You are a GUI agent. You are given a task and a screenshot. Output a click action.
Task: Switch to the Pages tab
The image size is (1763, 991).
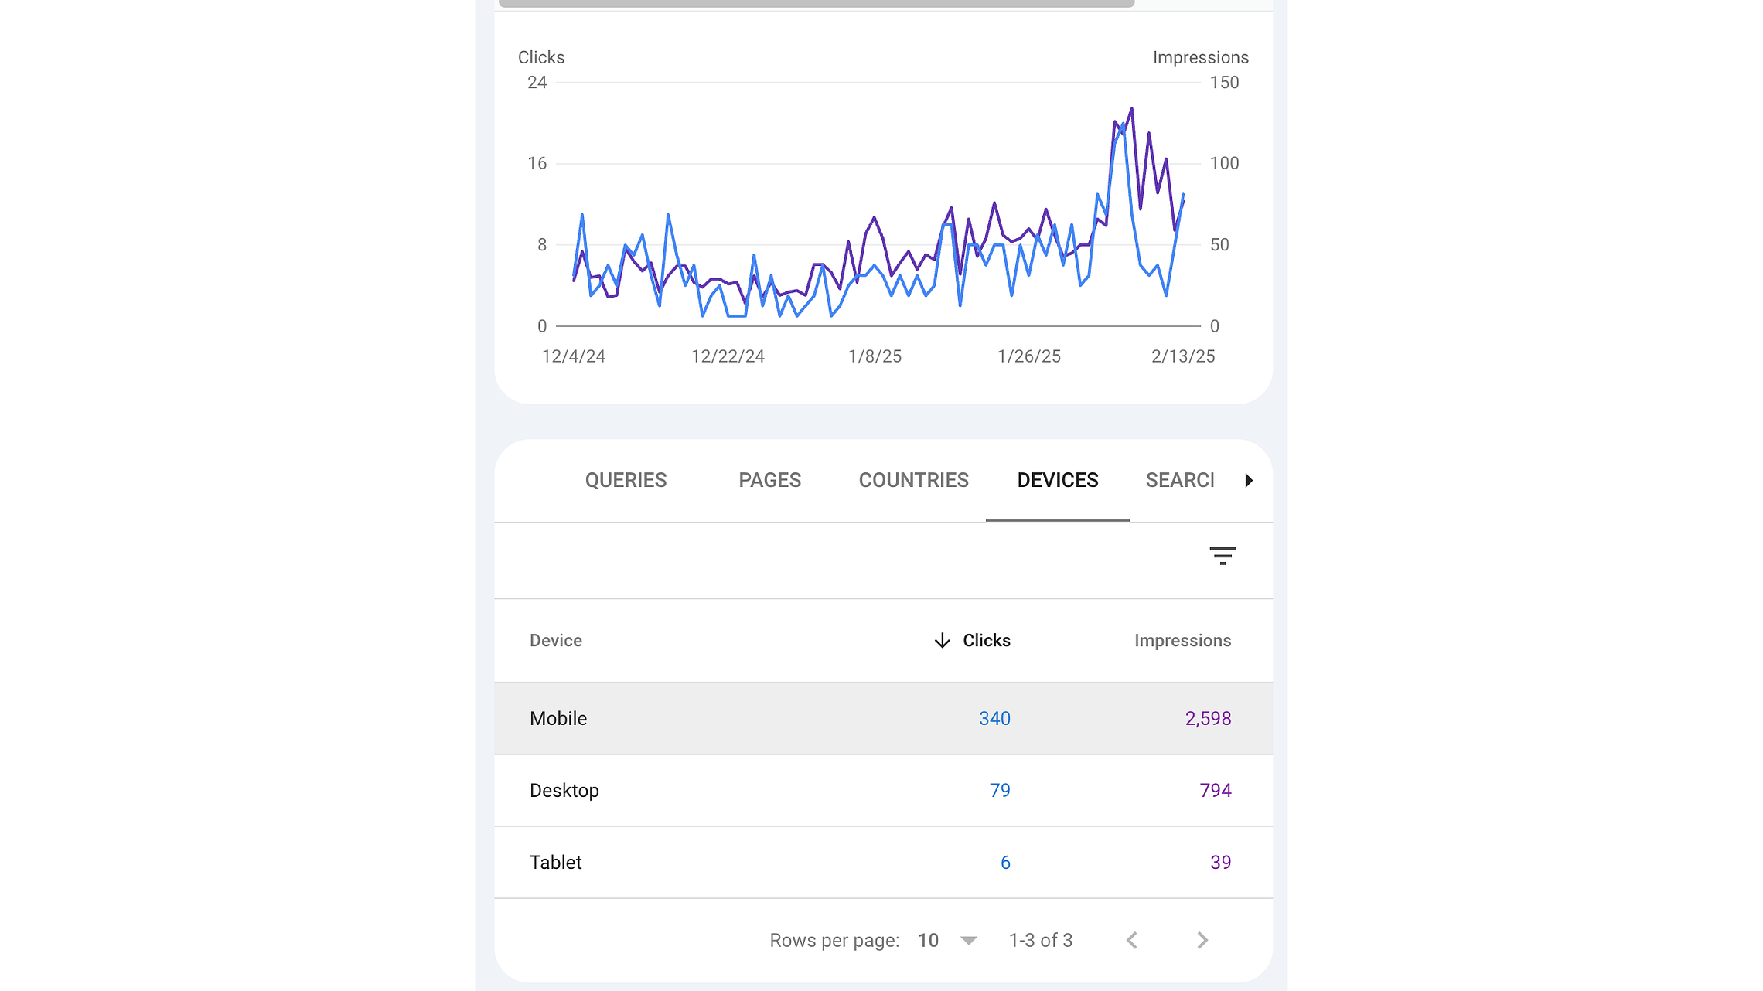[769, 480]
